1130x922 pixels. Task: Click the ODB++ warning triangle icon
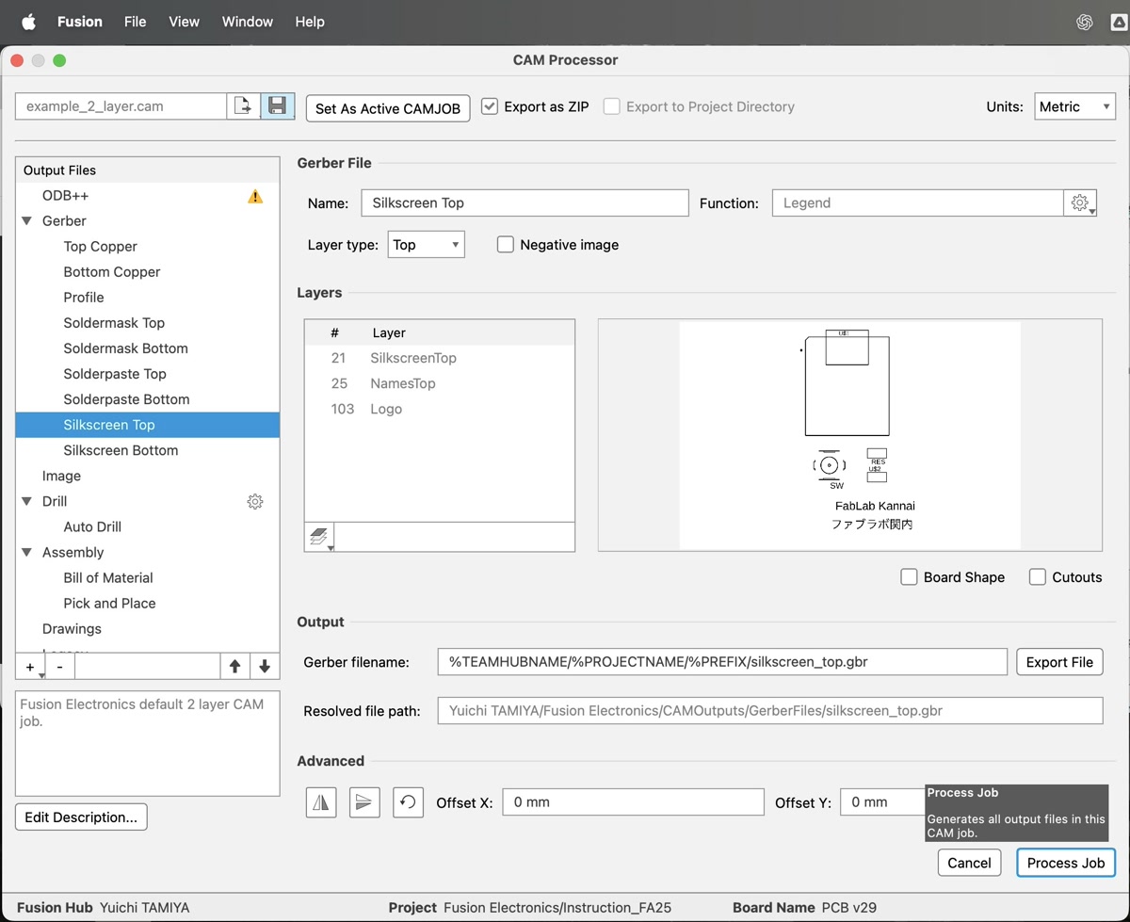[x=255, y=196]
